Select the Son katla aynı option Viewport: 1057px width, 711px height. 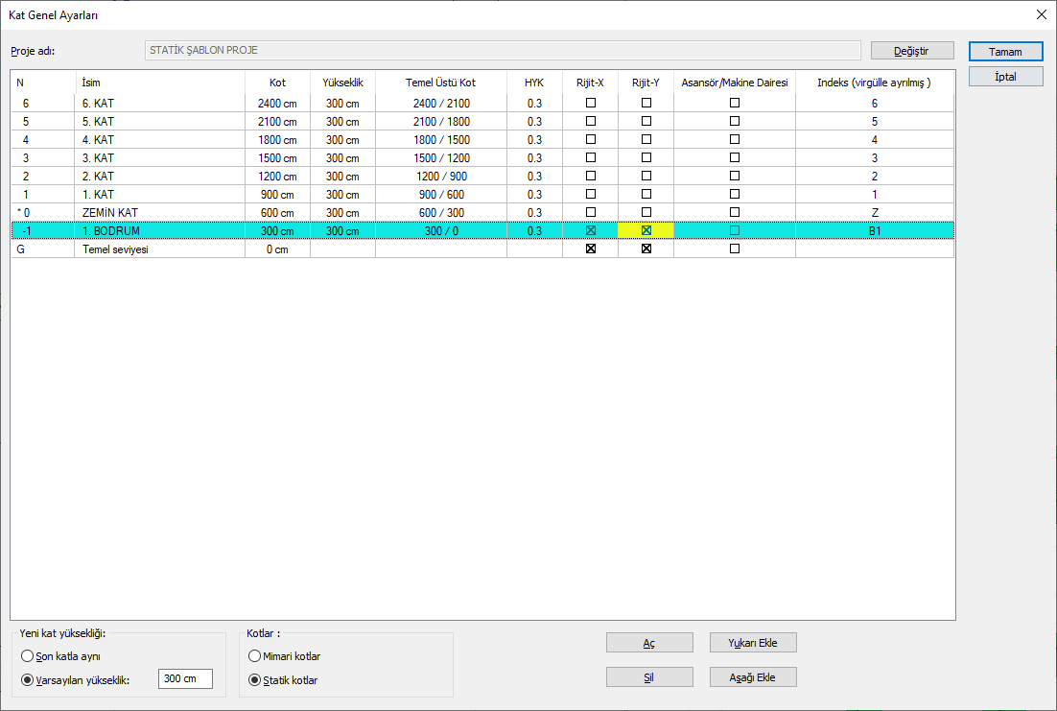point(27,657)
